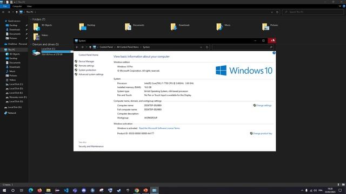Expand ribbon chevron in File Explorer
Viewport: 346px width, 194px height.
tap(340, 6)
